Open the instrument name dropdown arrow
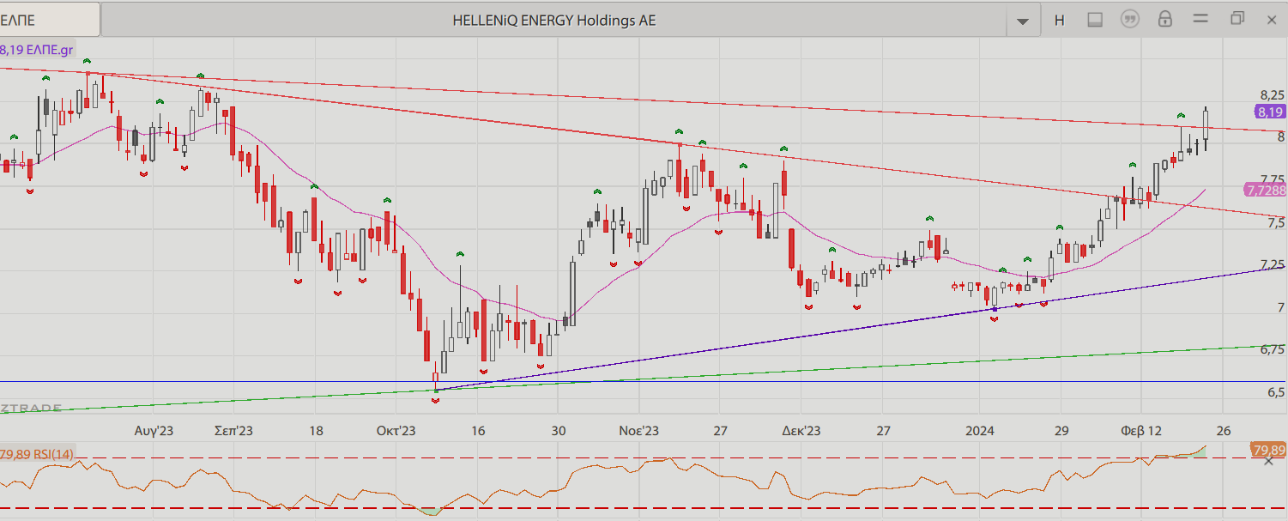 [x=1023, y=21]
